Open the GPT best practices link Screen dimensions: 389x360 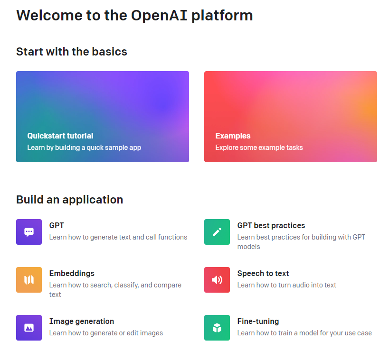pos(271,225)
